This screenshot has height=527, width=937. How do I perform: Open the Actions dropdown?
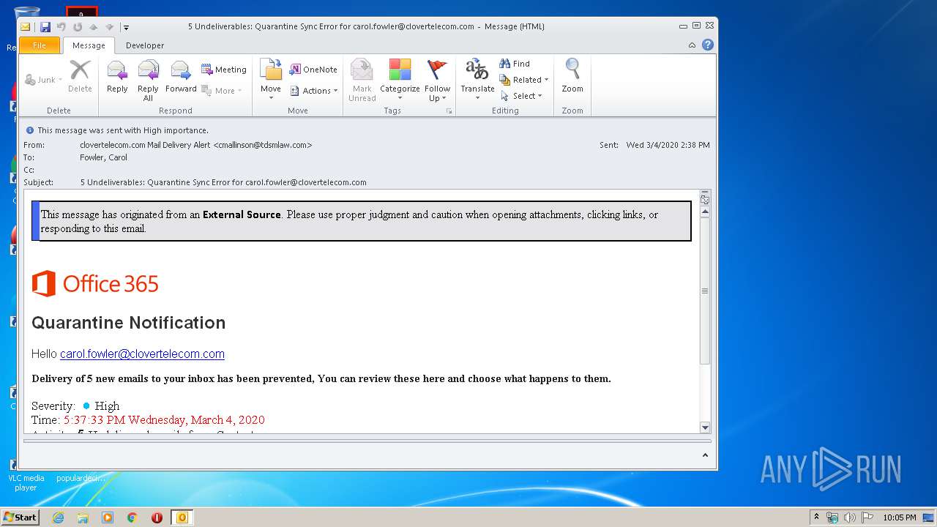pos(314,91)
